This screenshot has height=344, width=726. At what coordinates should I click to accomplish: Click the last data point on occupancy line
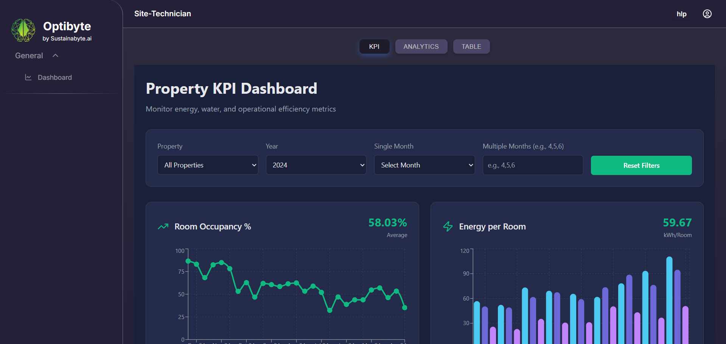[404, 308]
